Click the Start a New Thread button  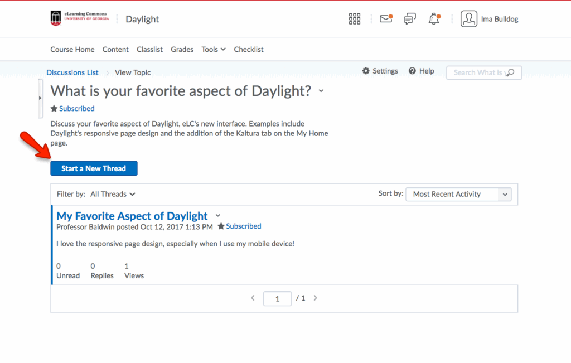(x=94, y=168)
